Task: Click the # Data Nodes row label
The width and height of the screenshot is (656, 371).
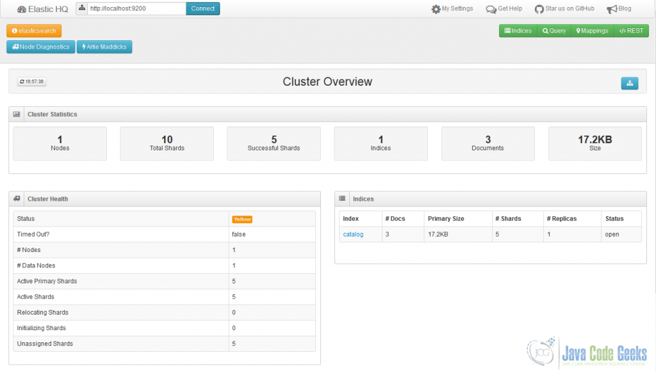Action: point(36,265)
